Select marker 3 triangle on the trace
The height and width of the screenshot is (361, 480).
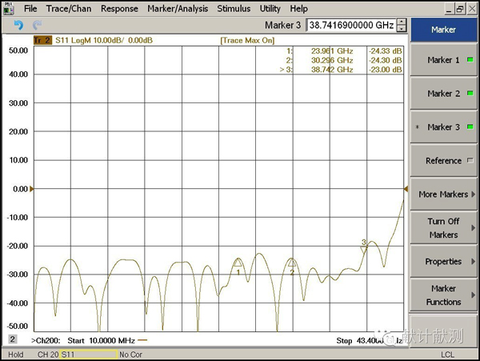(x=364, y=250)
